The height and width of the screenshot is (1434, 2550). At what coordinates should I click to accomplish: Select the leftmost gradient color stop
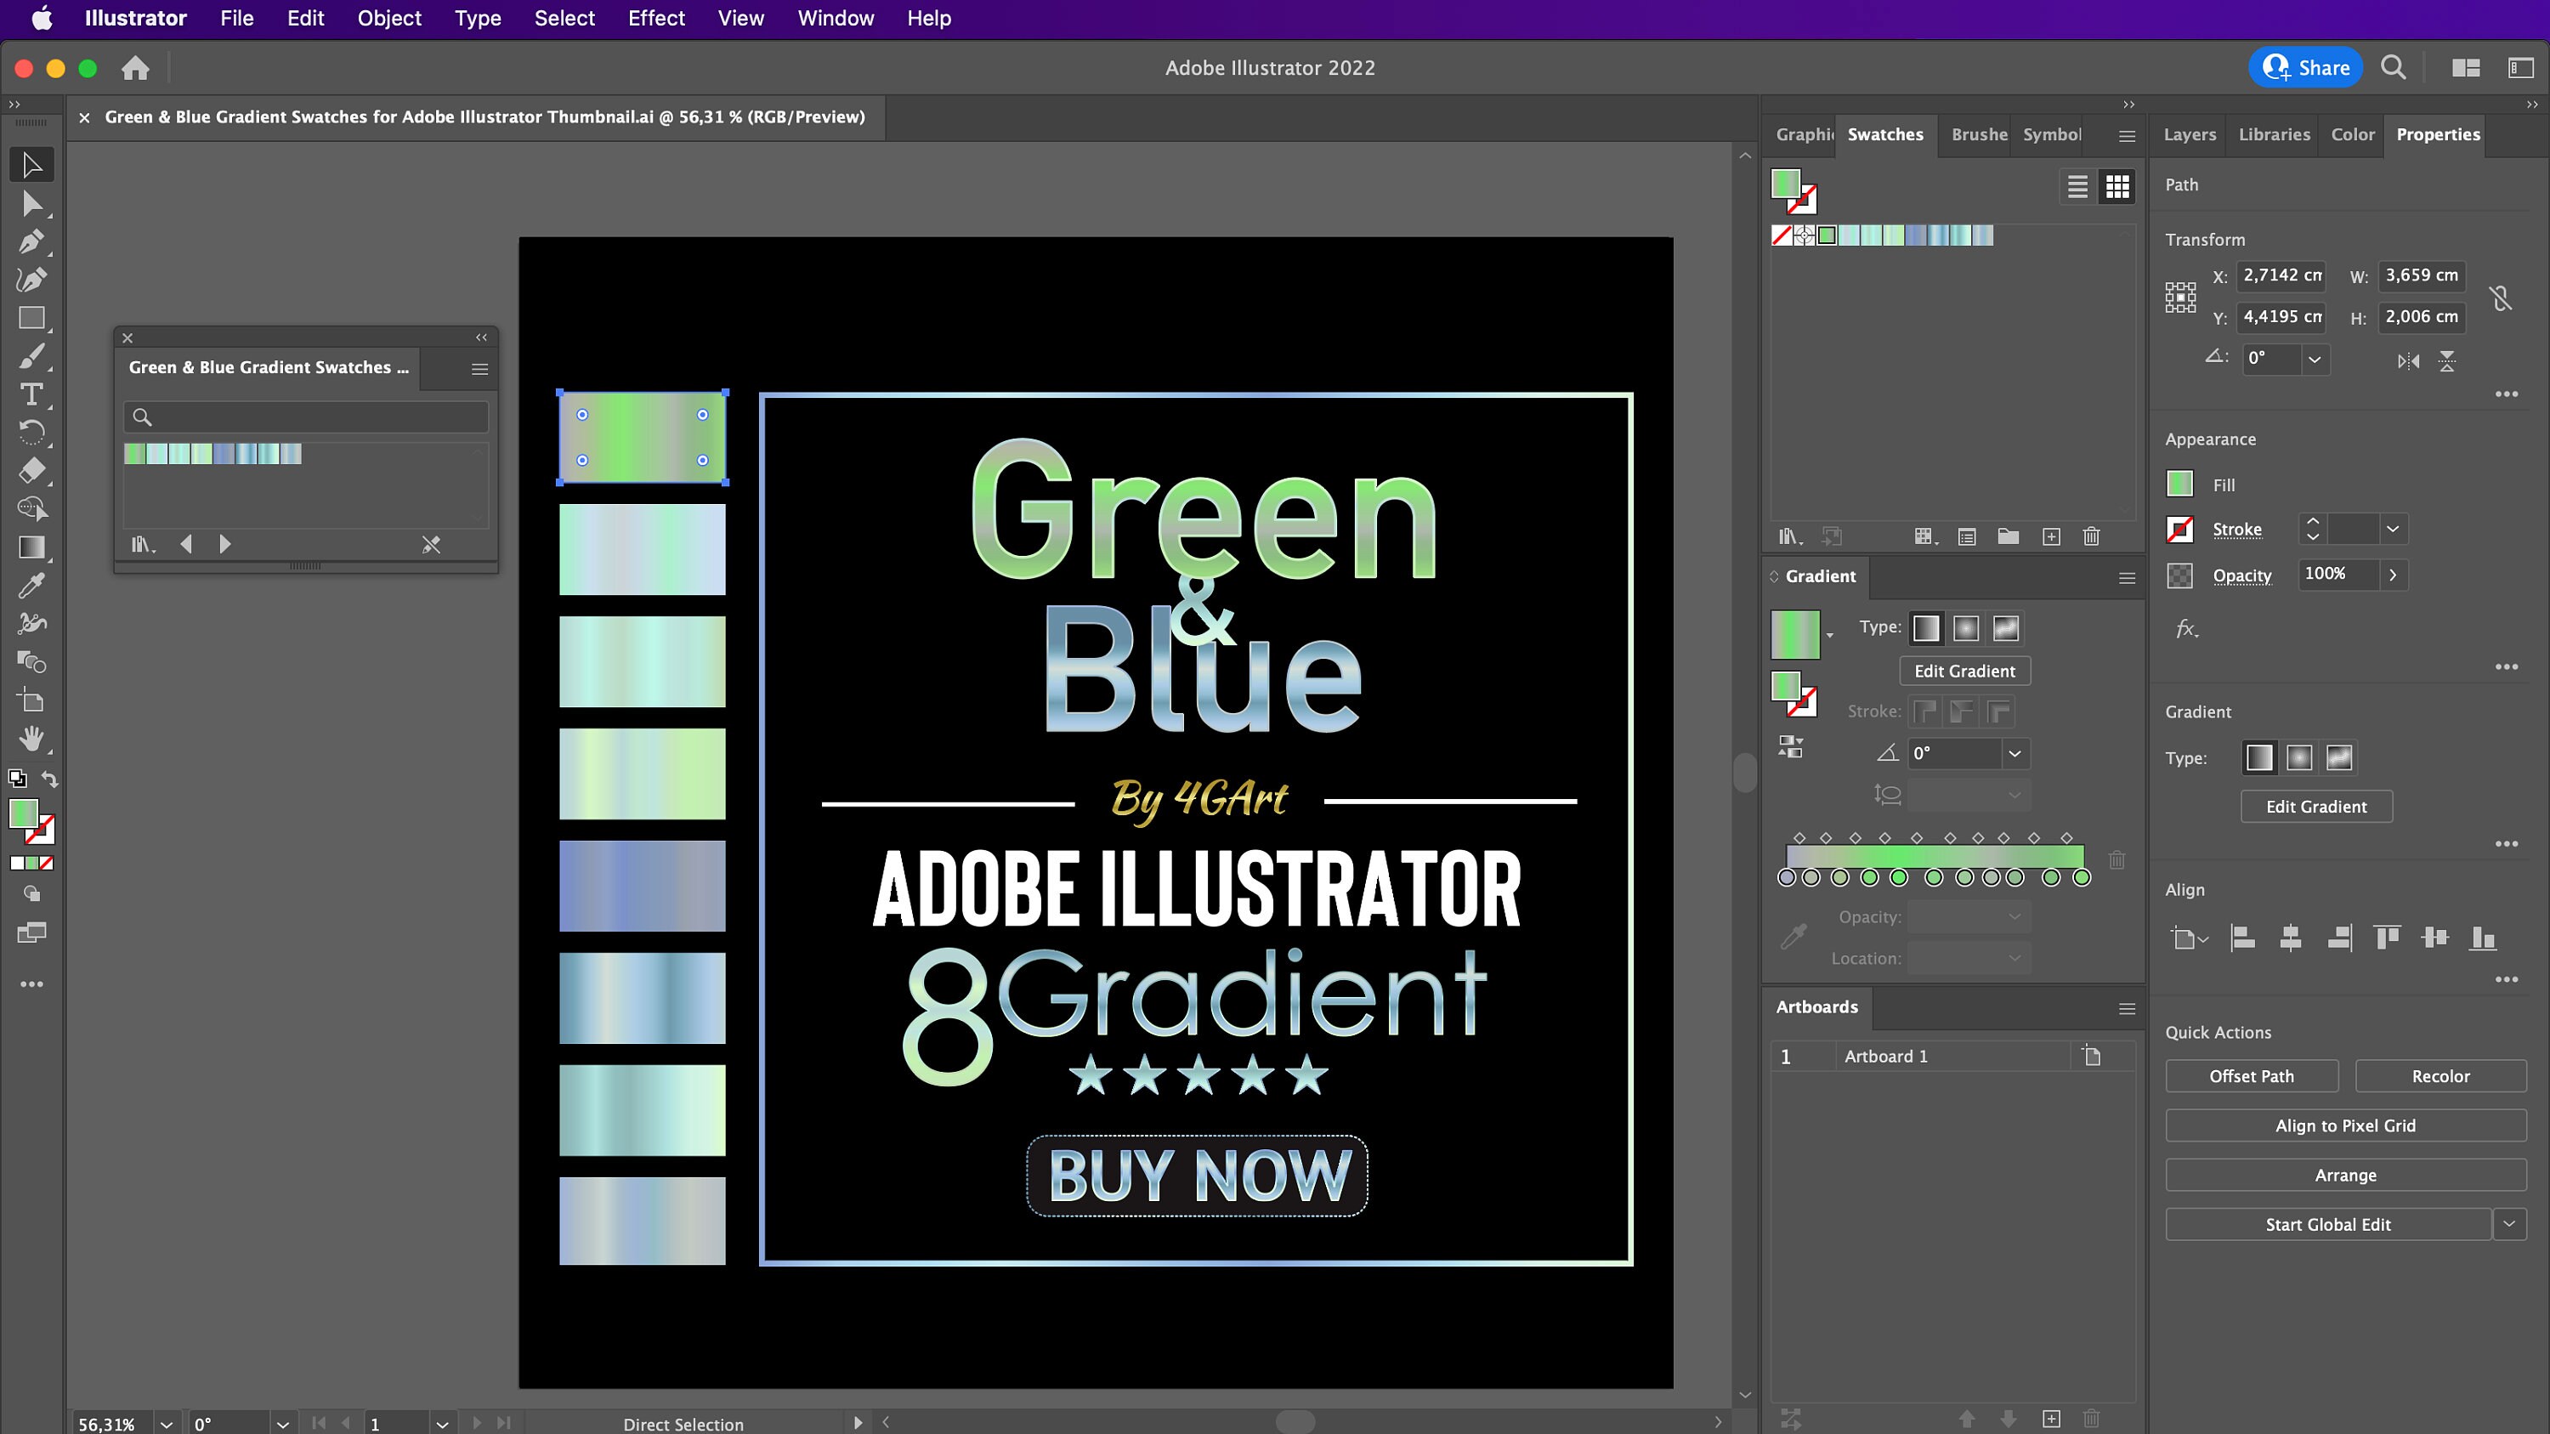(1786, 877)
